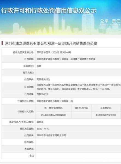Click the 地方编码 label
The image size is (121, 164).
coord(29,142)
